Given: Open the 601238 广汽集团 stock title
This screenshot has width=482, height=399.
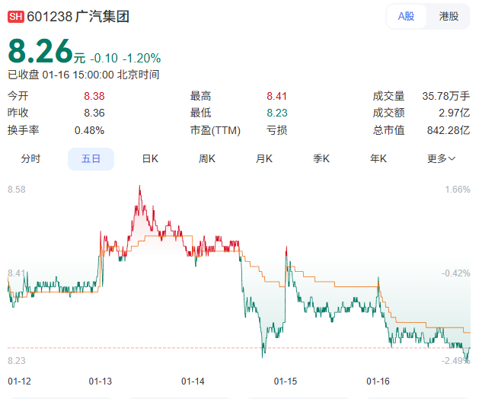Looking at the screenshot, I should [78, 17].
